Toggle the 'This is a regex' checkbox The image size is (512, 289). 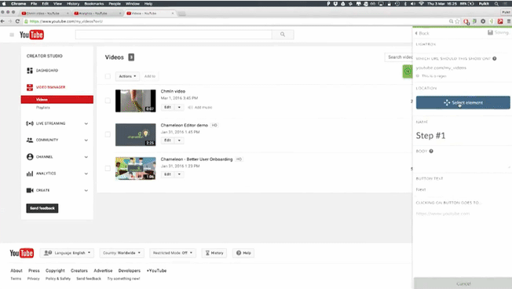pos(418,75)
